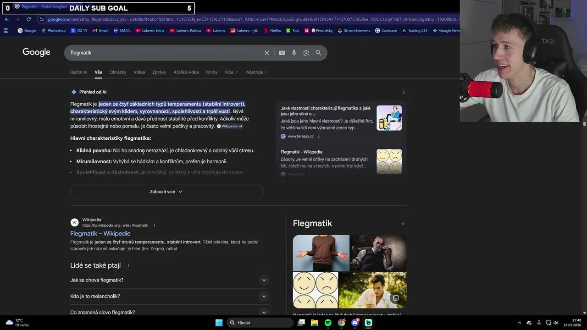Open the Lukerris Extra bookmark
The image size is (587, 330).
point(150,31)
